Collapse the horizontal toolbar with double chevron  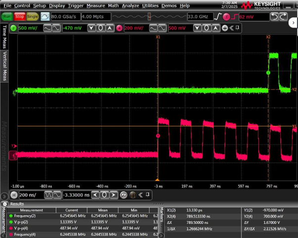point(141,195)
